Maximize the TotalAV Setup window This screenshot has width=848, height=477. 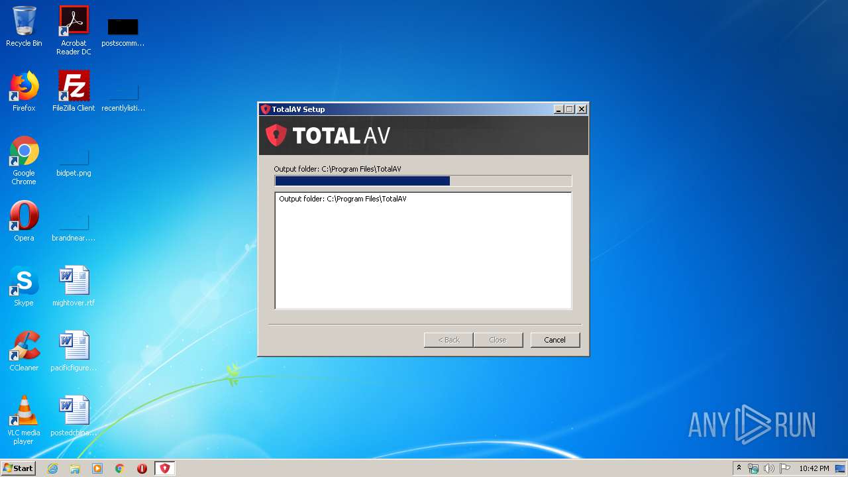click(570, 109)
